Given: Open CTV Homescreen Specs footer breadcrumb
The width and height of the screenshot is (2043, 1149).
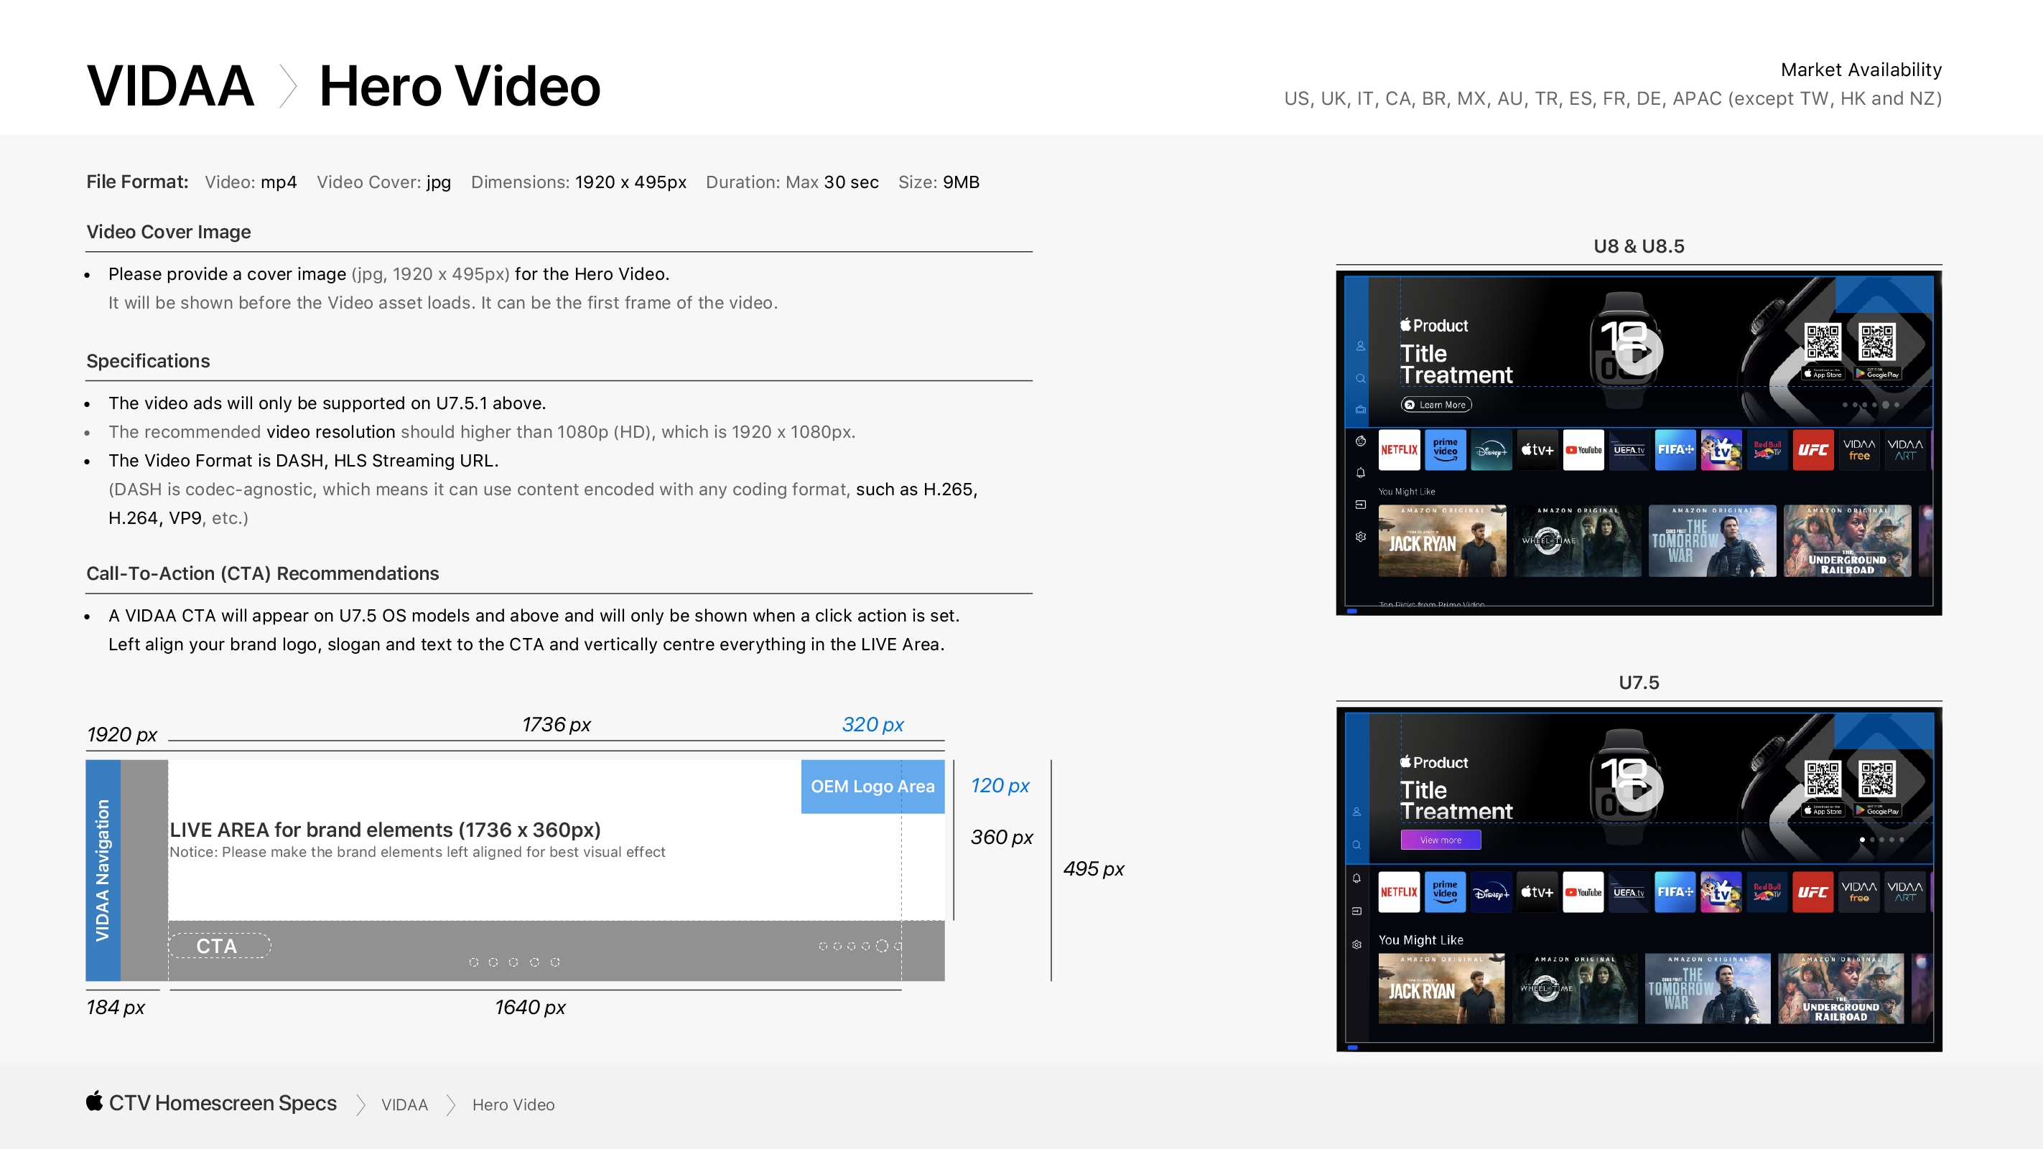Looking at the screenshot, I should click(222, 1103).
